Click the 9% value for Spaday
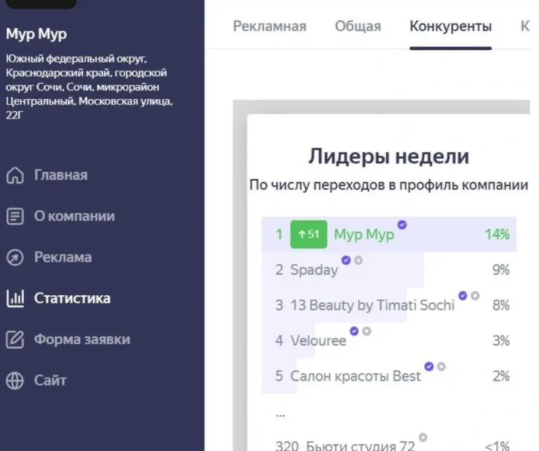539x451 pixels. click(x=501, y=270)
